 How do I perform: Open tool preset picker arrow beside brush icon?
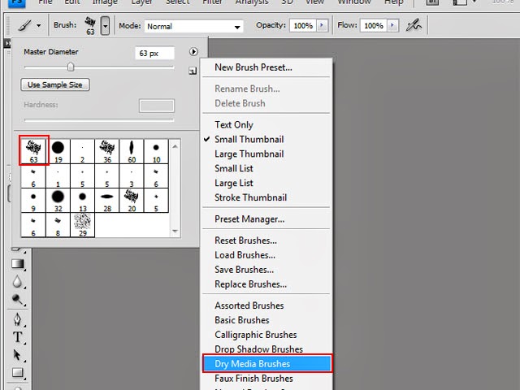point(39,25)
